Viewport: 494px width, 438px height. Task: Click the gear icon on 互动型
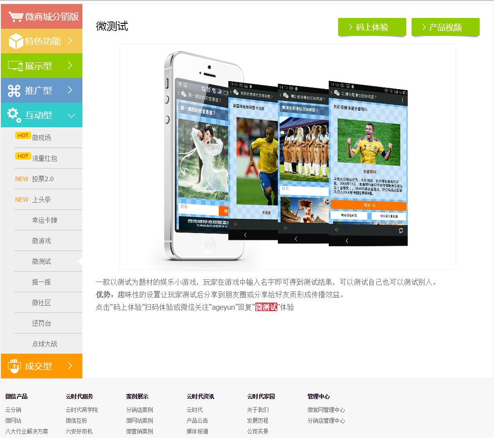(x=13, y=115)
